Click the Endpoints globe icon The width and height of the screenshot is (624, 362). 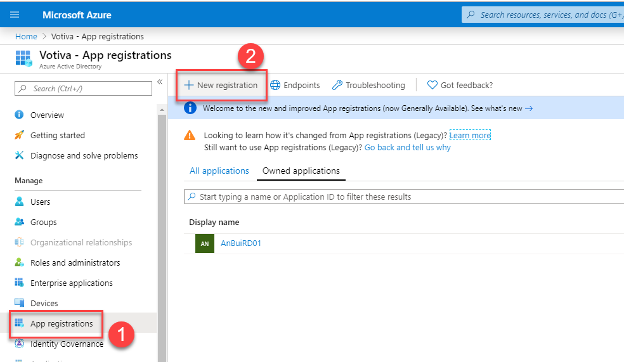click(275, 85)
